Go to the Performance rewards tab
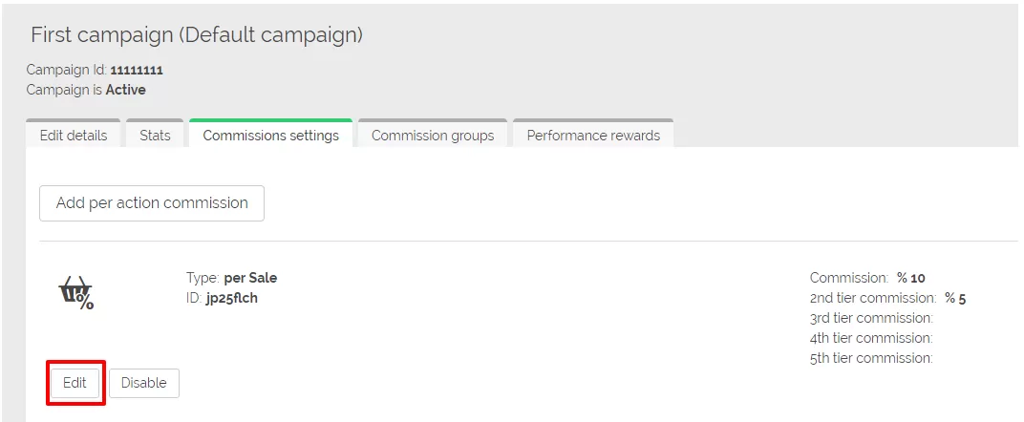This screenshot has width=1024, height=422. point(593,135)
